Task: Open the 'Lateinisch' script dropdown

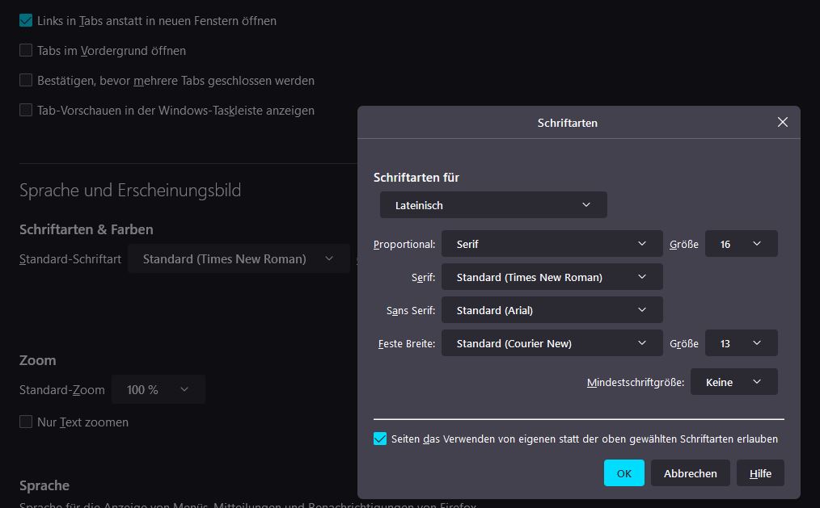Action: pos(493,205)
